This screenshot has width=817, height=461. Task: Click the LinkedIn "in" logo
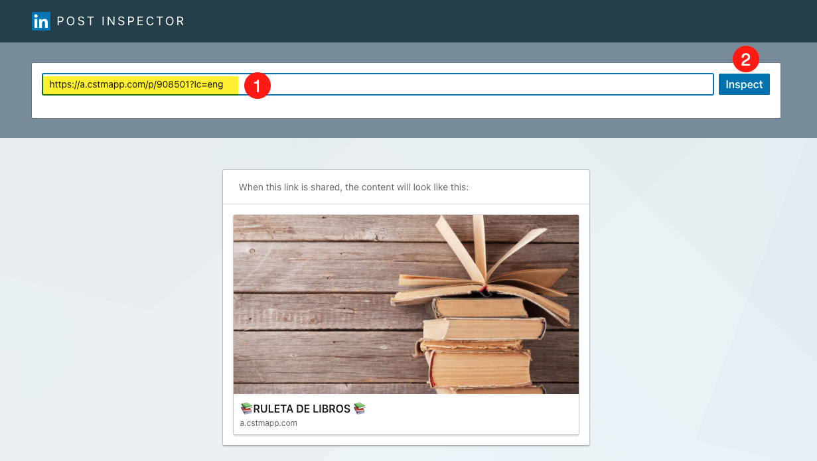click(x=41, y=21)
